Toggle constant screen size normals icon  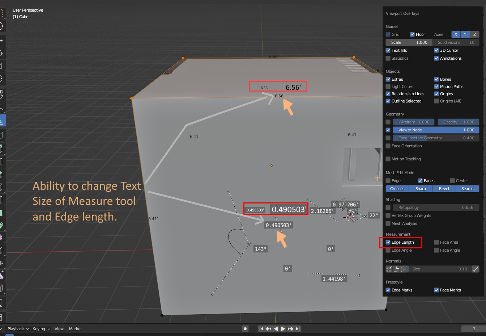click(476, 269)
